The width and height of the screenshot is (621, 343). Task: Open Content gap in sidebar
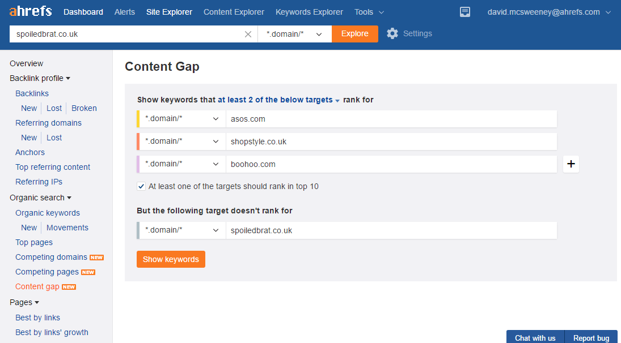pos(37,287)
